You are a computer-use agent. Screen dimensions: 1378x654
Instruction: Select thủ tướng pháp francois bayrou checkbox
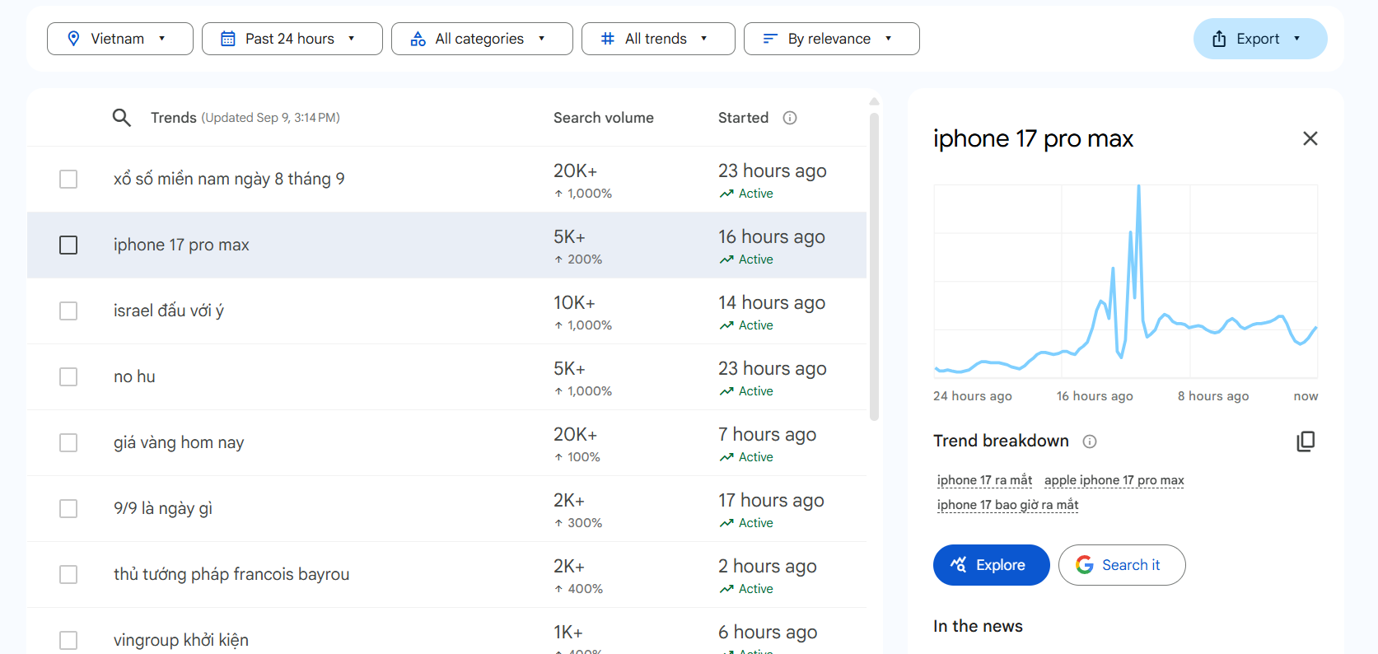pyautogui.click(x=68, y=574)
